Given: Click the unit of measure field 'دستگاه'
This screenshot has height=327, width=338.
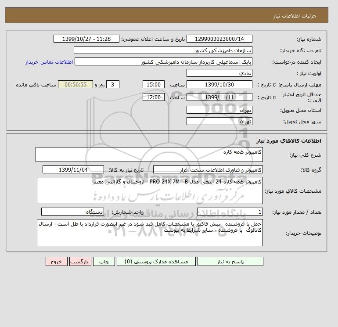Looking at the screenshot, I should [x=72, y=212].
